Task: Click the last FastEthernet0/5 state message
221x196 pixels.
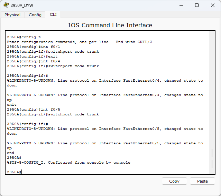Action: coord(105,146)
